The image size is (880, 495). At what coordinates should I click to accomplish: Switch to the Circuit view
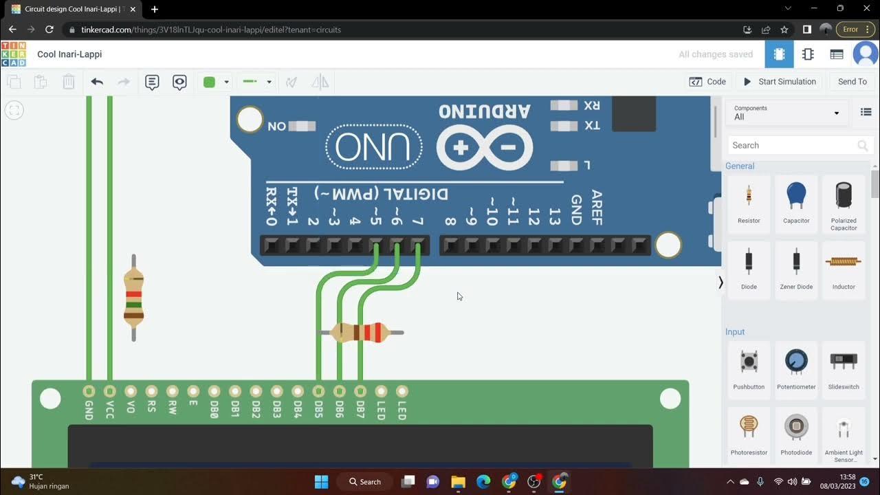pyautogui.click(x=779, y=54)
